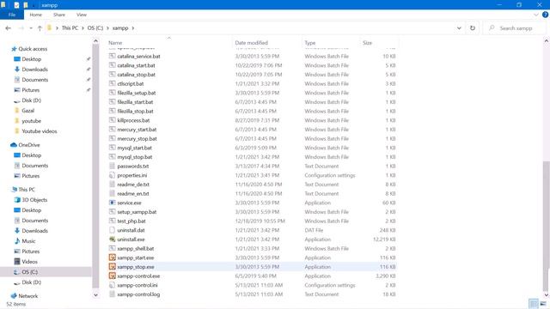Image resolution: width=550 pixels, height=309 pixels.
Task: Select the file named readme_en.txt
Action: 133,193
